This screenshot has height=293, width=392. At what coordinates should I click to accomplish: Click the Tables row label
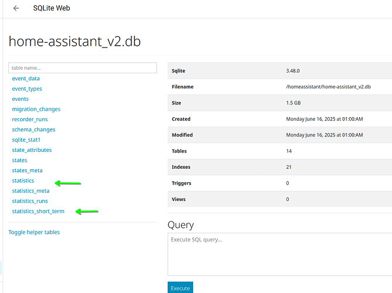[179, 151]
